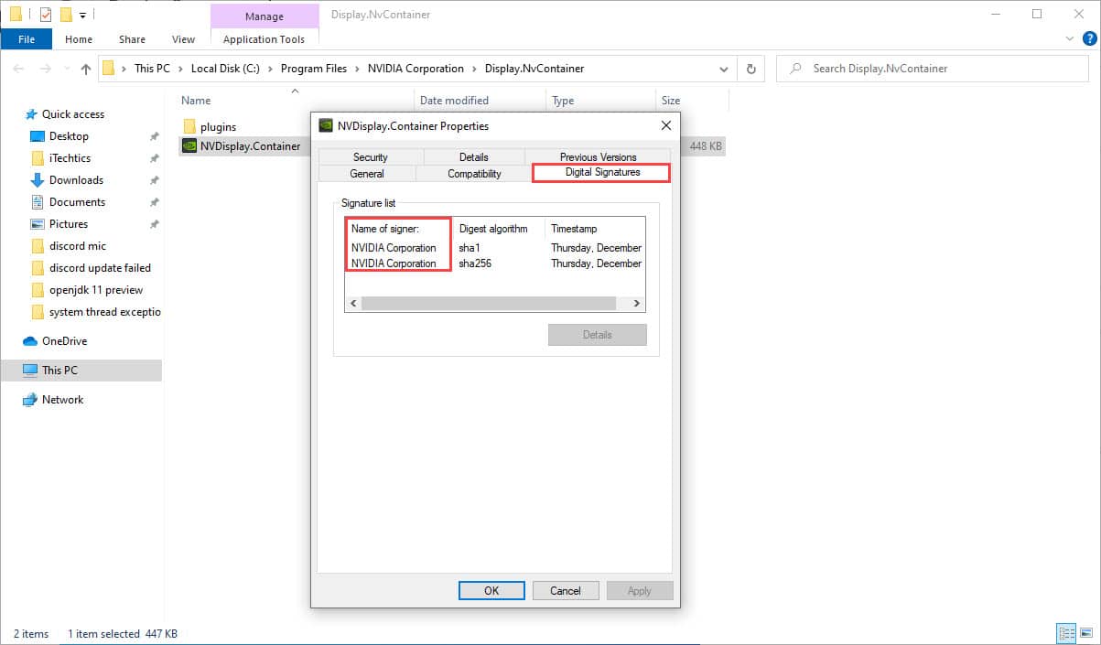Navigate to Local Disk (C:) breadcrumb

tap(227, 69)
